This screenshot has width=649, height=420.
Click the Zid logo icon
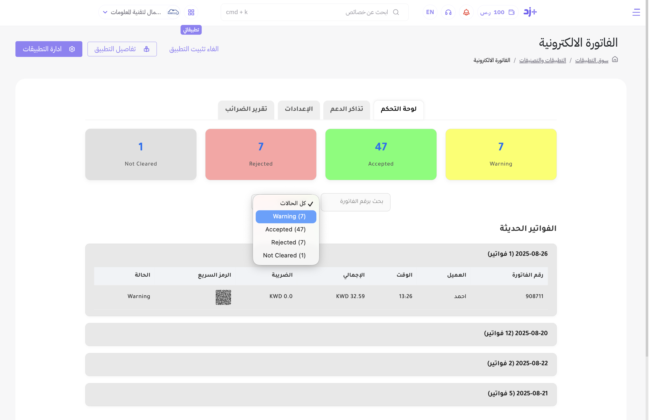[530, 12]
